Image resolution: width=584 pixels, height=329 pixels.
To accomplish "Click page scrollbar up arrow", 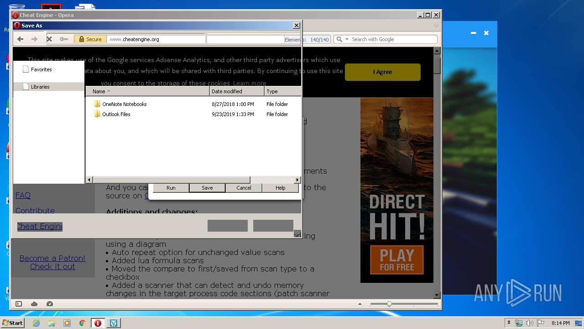I will pyautogui.click(x=437, y=51).
